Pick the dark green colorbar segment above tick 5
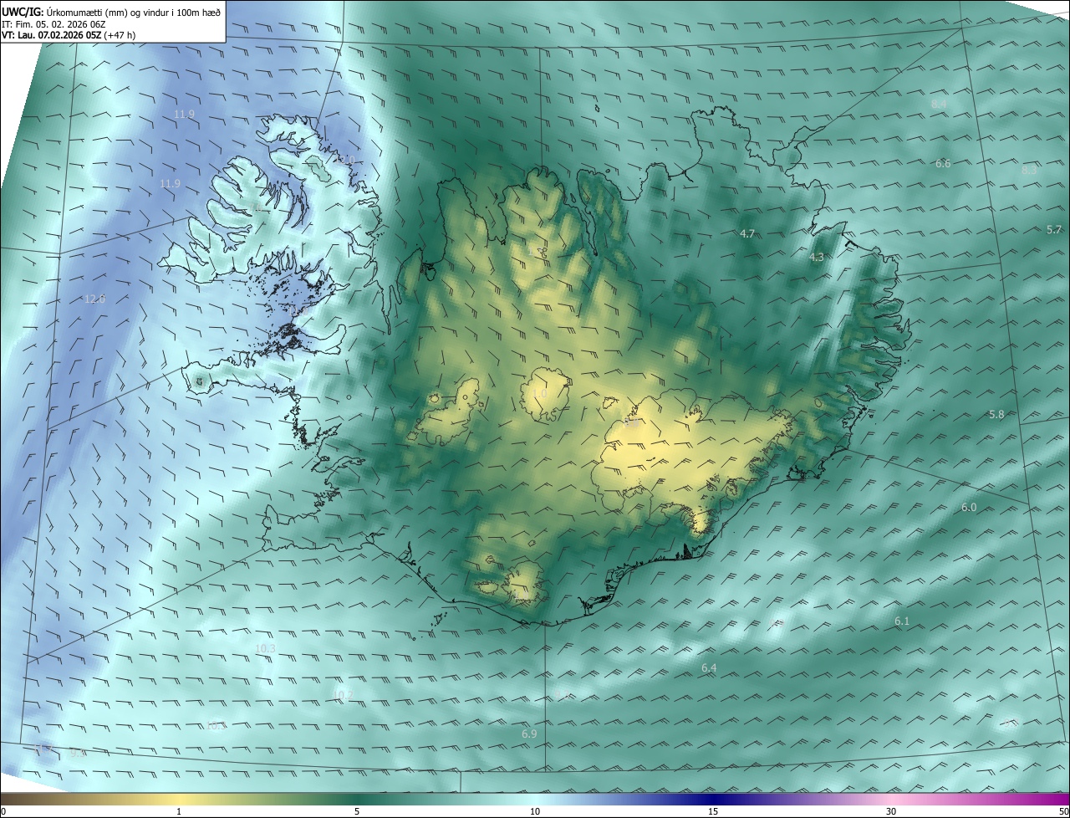This screenshot has width=1070, height=818. pyautogui.click(x=357, y=800)
